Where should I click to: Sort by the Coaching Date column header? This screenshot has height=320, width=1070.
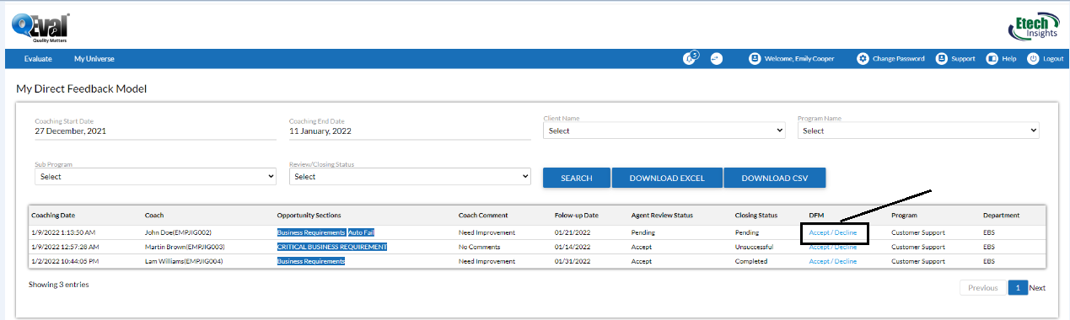tap(53, 216)
